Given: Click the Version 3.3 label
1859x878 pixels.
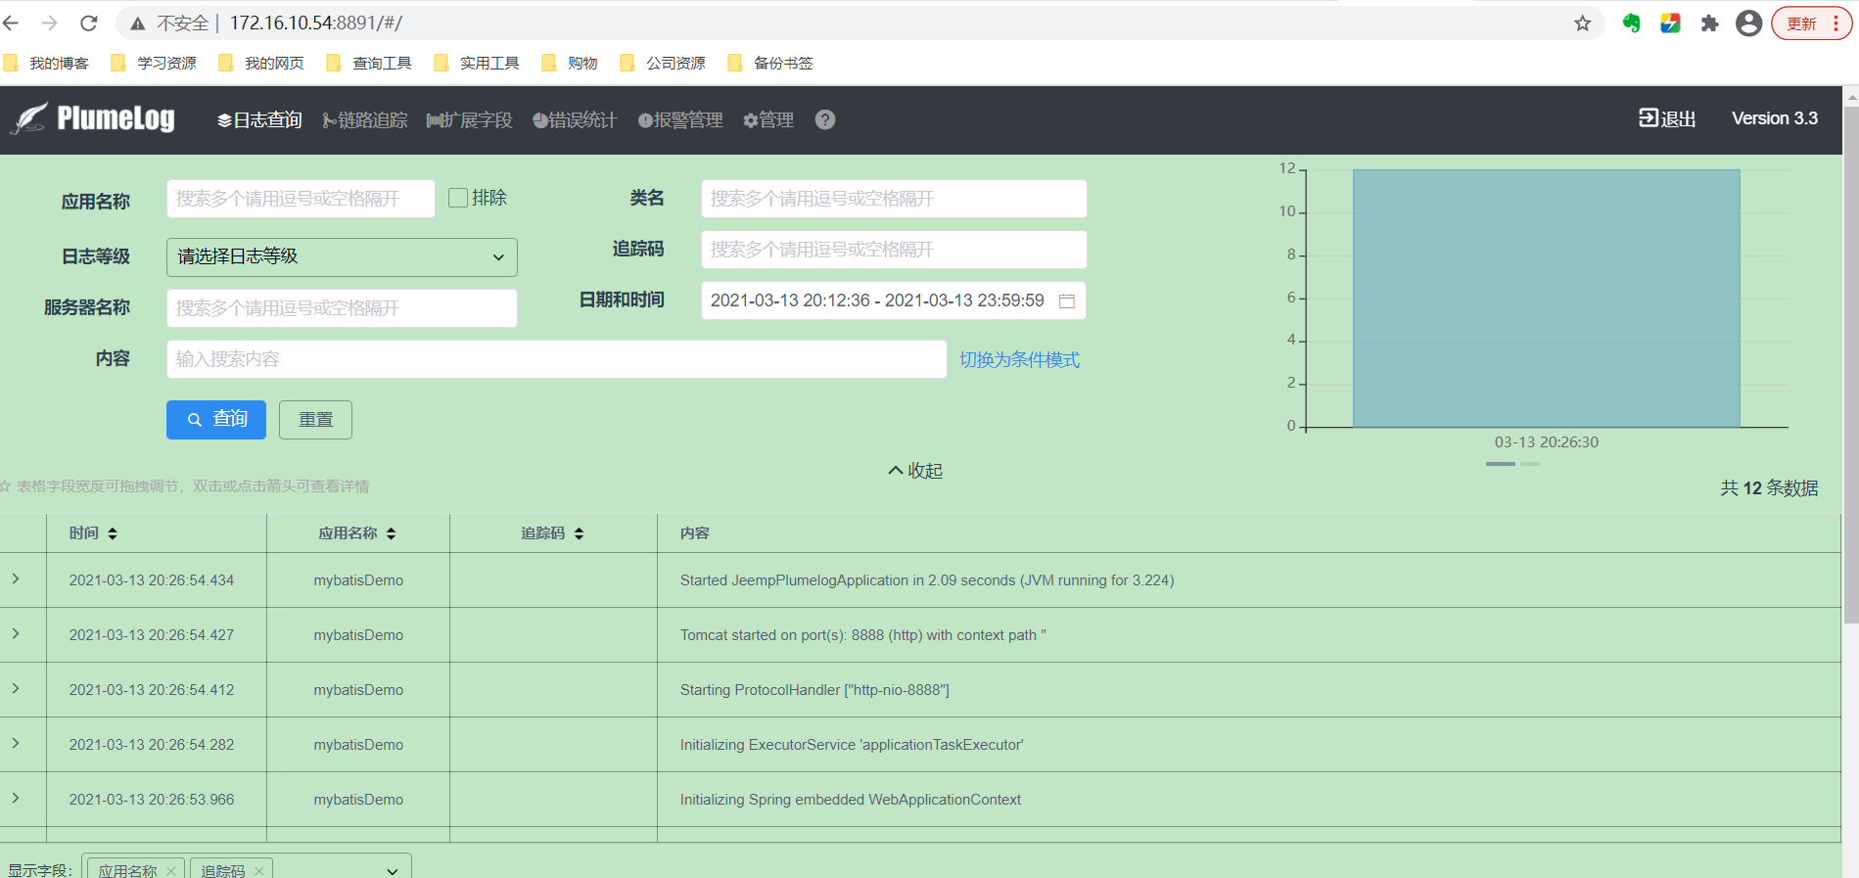Looking at the screenshot, I should 1774,118.
